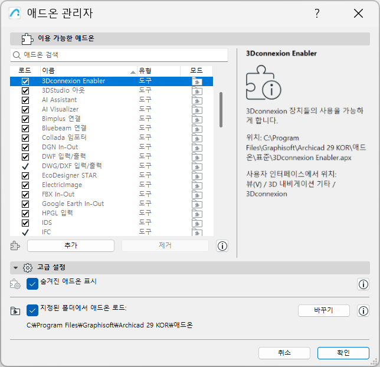Collapse the 고급 설정 section
The image size is (380, 367).
[x=15, y=268]
